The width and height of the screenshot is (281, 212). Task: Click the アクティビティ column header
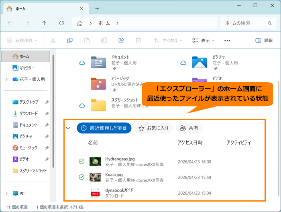point(238,143)
